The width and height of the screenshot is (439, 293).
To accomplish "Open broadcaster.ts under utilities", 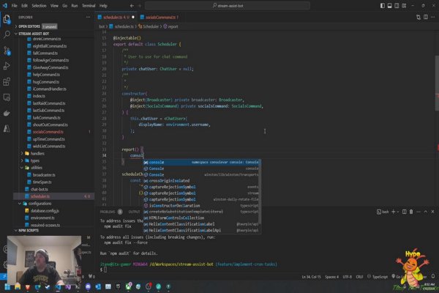I will tap(44, 175).
